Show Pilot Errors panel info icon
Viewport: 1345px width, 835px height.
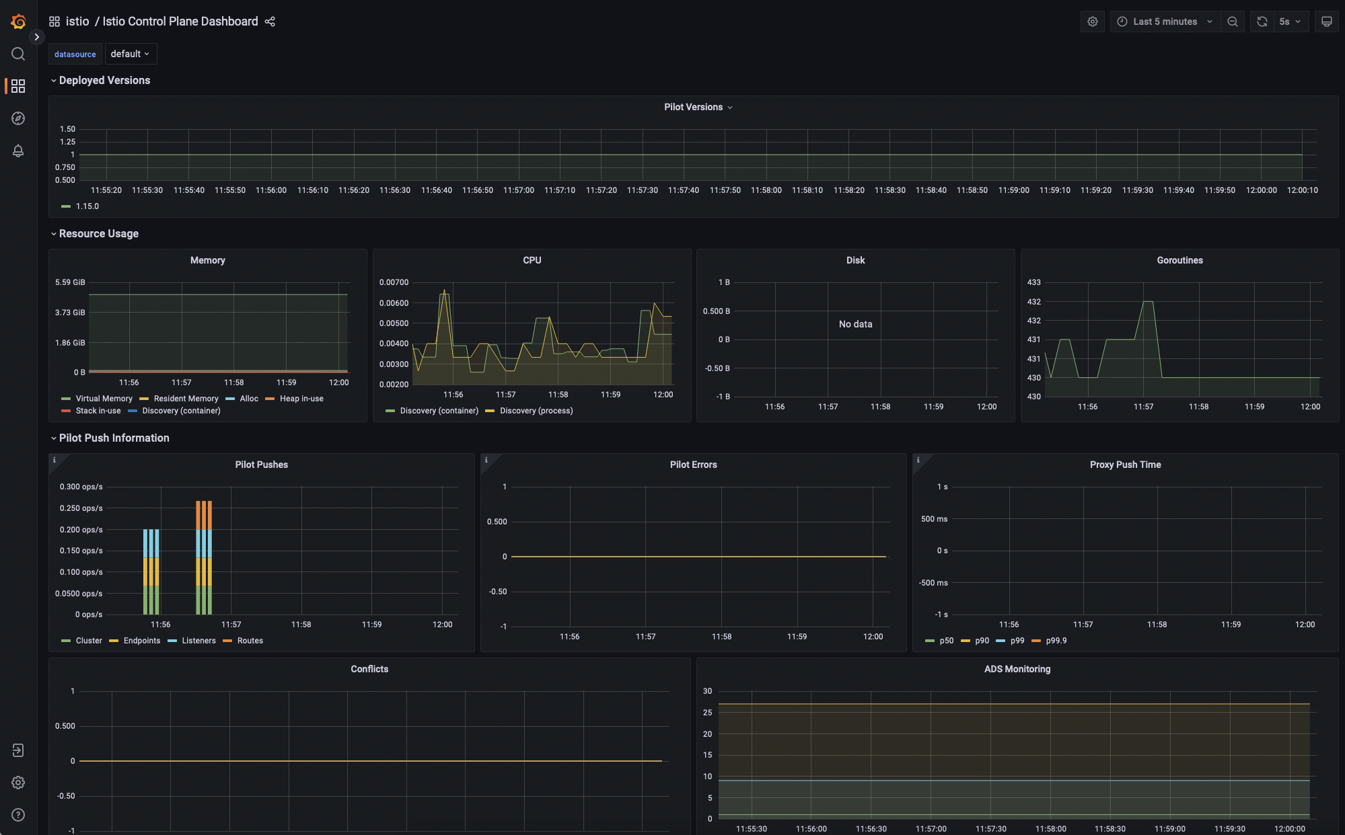[x=486, y=460]
